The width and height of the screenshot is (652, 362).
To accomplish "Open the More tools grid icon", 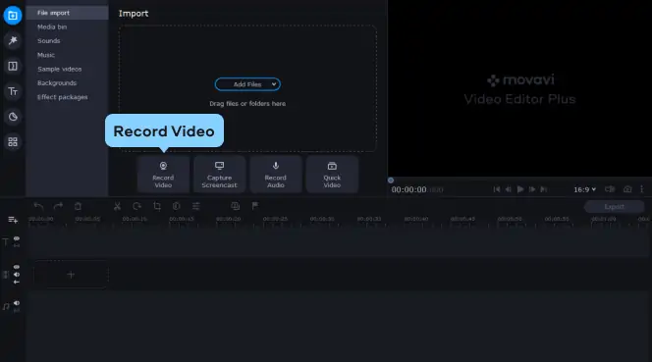I will [13, 142].
